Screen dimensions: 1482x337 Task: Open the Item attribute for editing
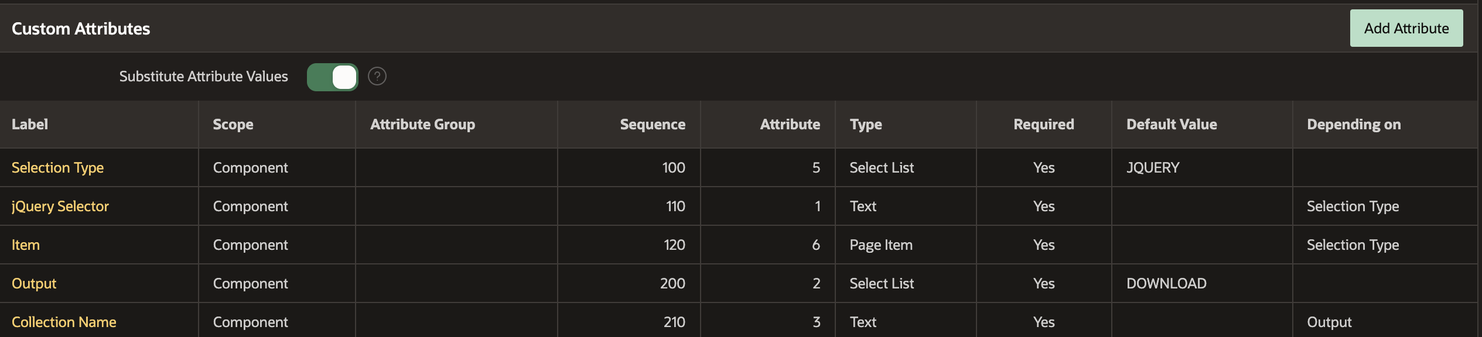pyautogui.click(x=25, y=245)
